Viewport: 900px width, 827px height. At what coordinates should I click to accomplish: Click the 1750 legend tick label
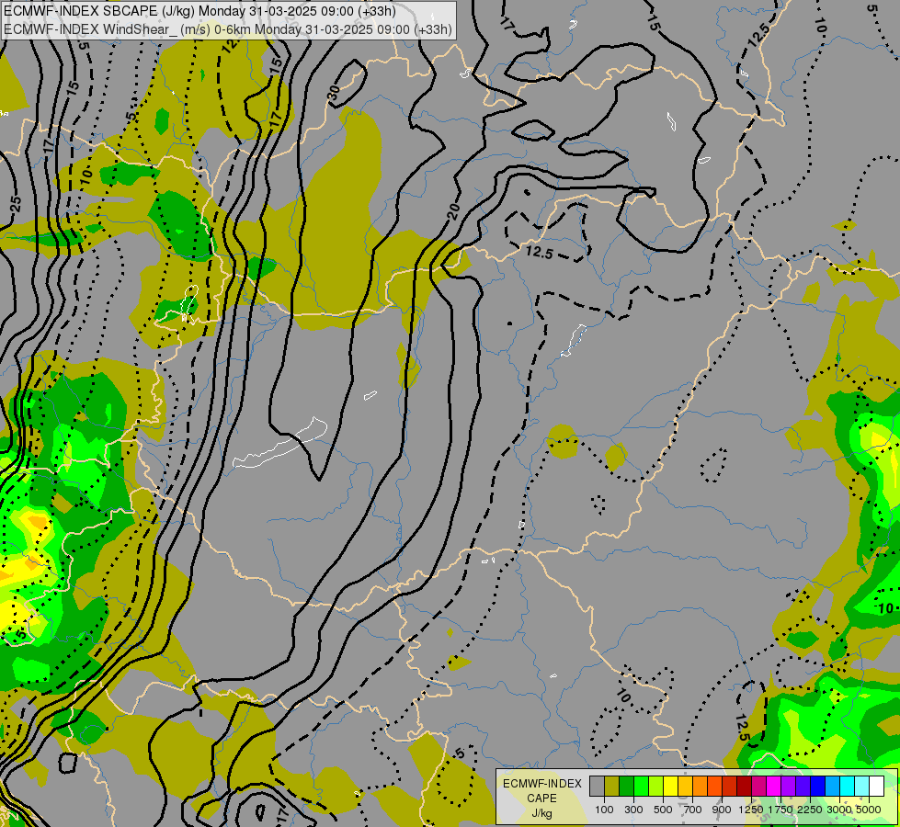(780, 810)
